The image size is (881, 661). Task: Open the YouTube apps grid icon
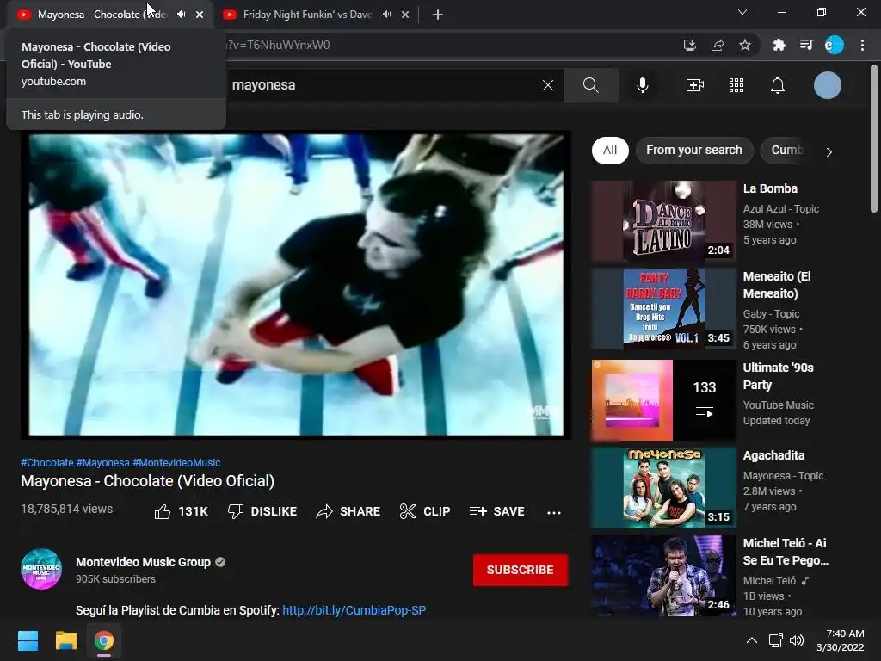[736, 85]
